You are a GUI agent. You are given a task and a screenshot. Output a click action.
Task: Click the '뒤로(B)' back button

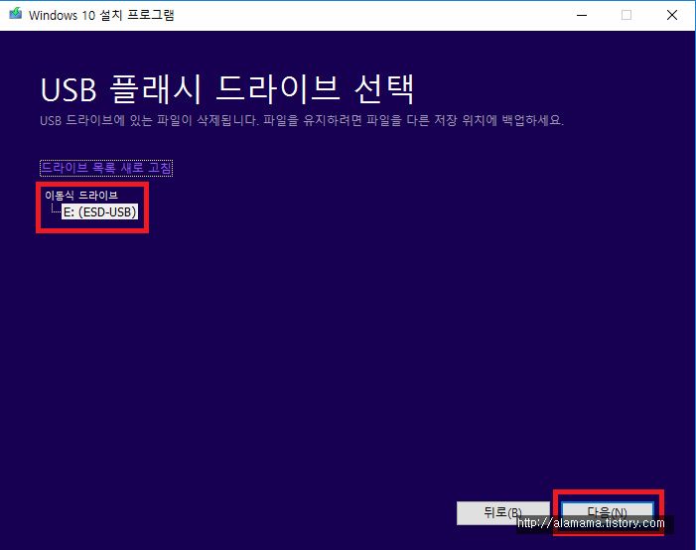[x=503, y=513]
